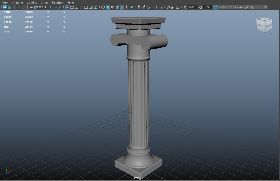Click the Select Camera icon
The width and height of the screenshot is (280, 181).
click(31, 7)
